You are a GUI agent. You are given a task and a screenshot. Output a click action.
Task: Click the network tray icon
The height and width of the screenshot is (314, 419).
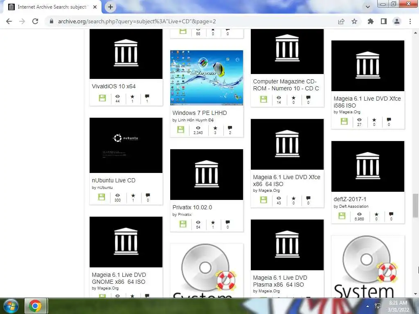(x=378, y=306)
